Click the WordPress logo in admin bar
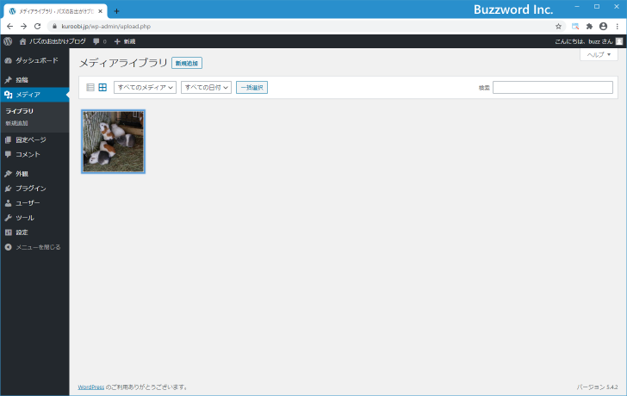 click(x=8, y=40)
